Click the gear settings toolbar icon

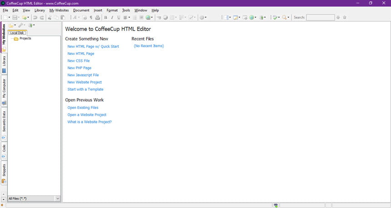click(202, 17)
